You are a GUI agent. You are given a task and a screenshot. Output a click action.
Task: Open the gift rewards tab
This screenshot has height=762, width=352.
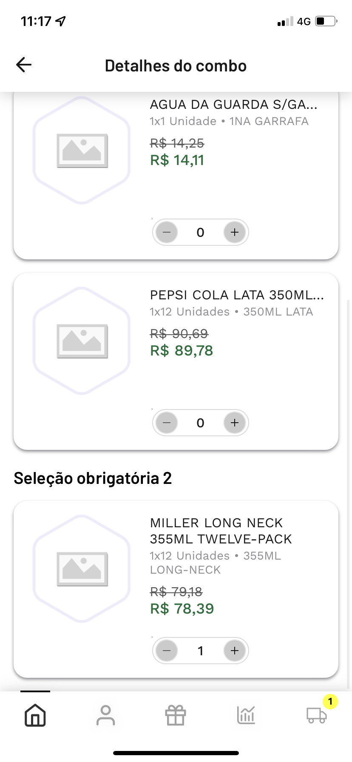pos(176,715)
